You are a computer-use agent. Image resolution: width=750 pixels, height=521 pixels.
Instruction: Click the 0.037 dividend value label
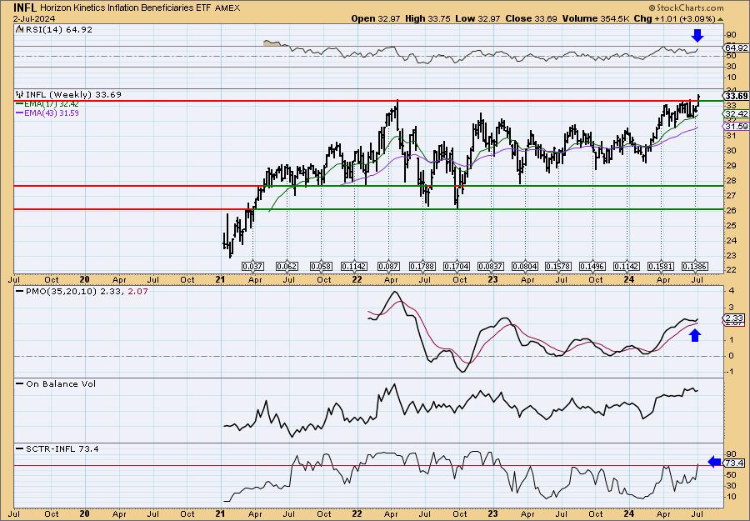[252, 266]
